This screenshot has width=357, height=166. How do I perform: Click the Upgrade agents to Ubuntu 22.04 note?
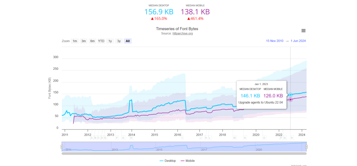[260, 102]
